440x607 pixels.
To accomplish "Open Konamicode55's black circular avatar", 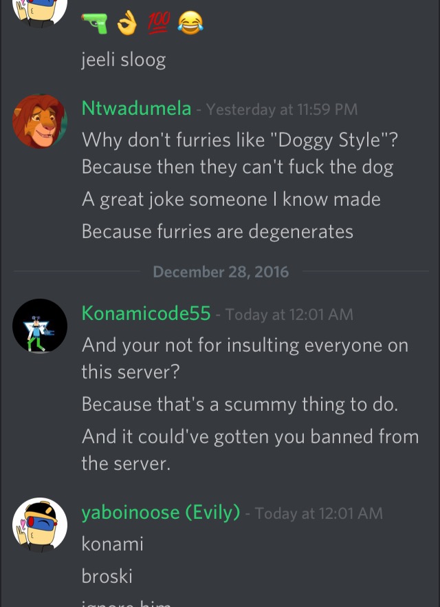I will (40, 326).
